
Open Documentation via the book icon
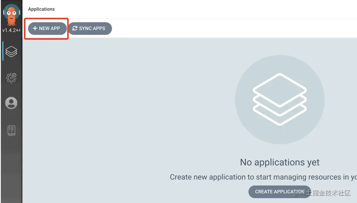[11, 131]
